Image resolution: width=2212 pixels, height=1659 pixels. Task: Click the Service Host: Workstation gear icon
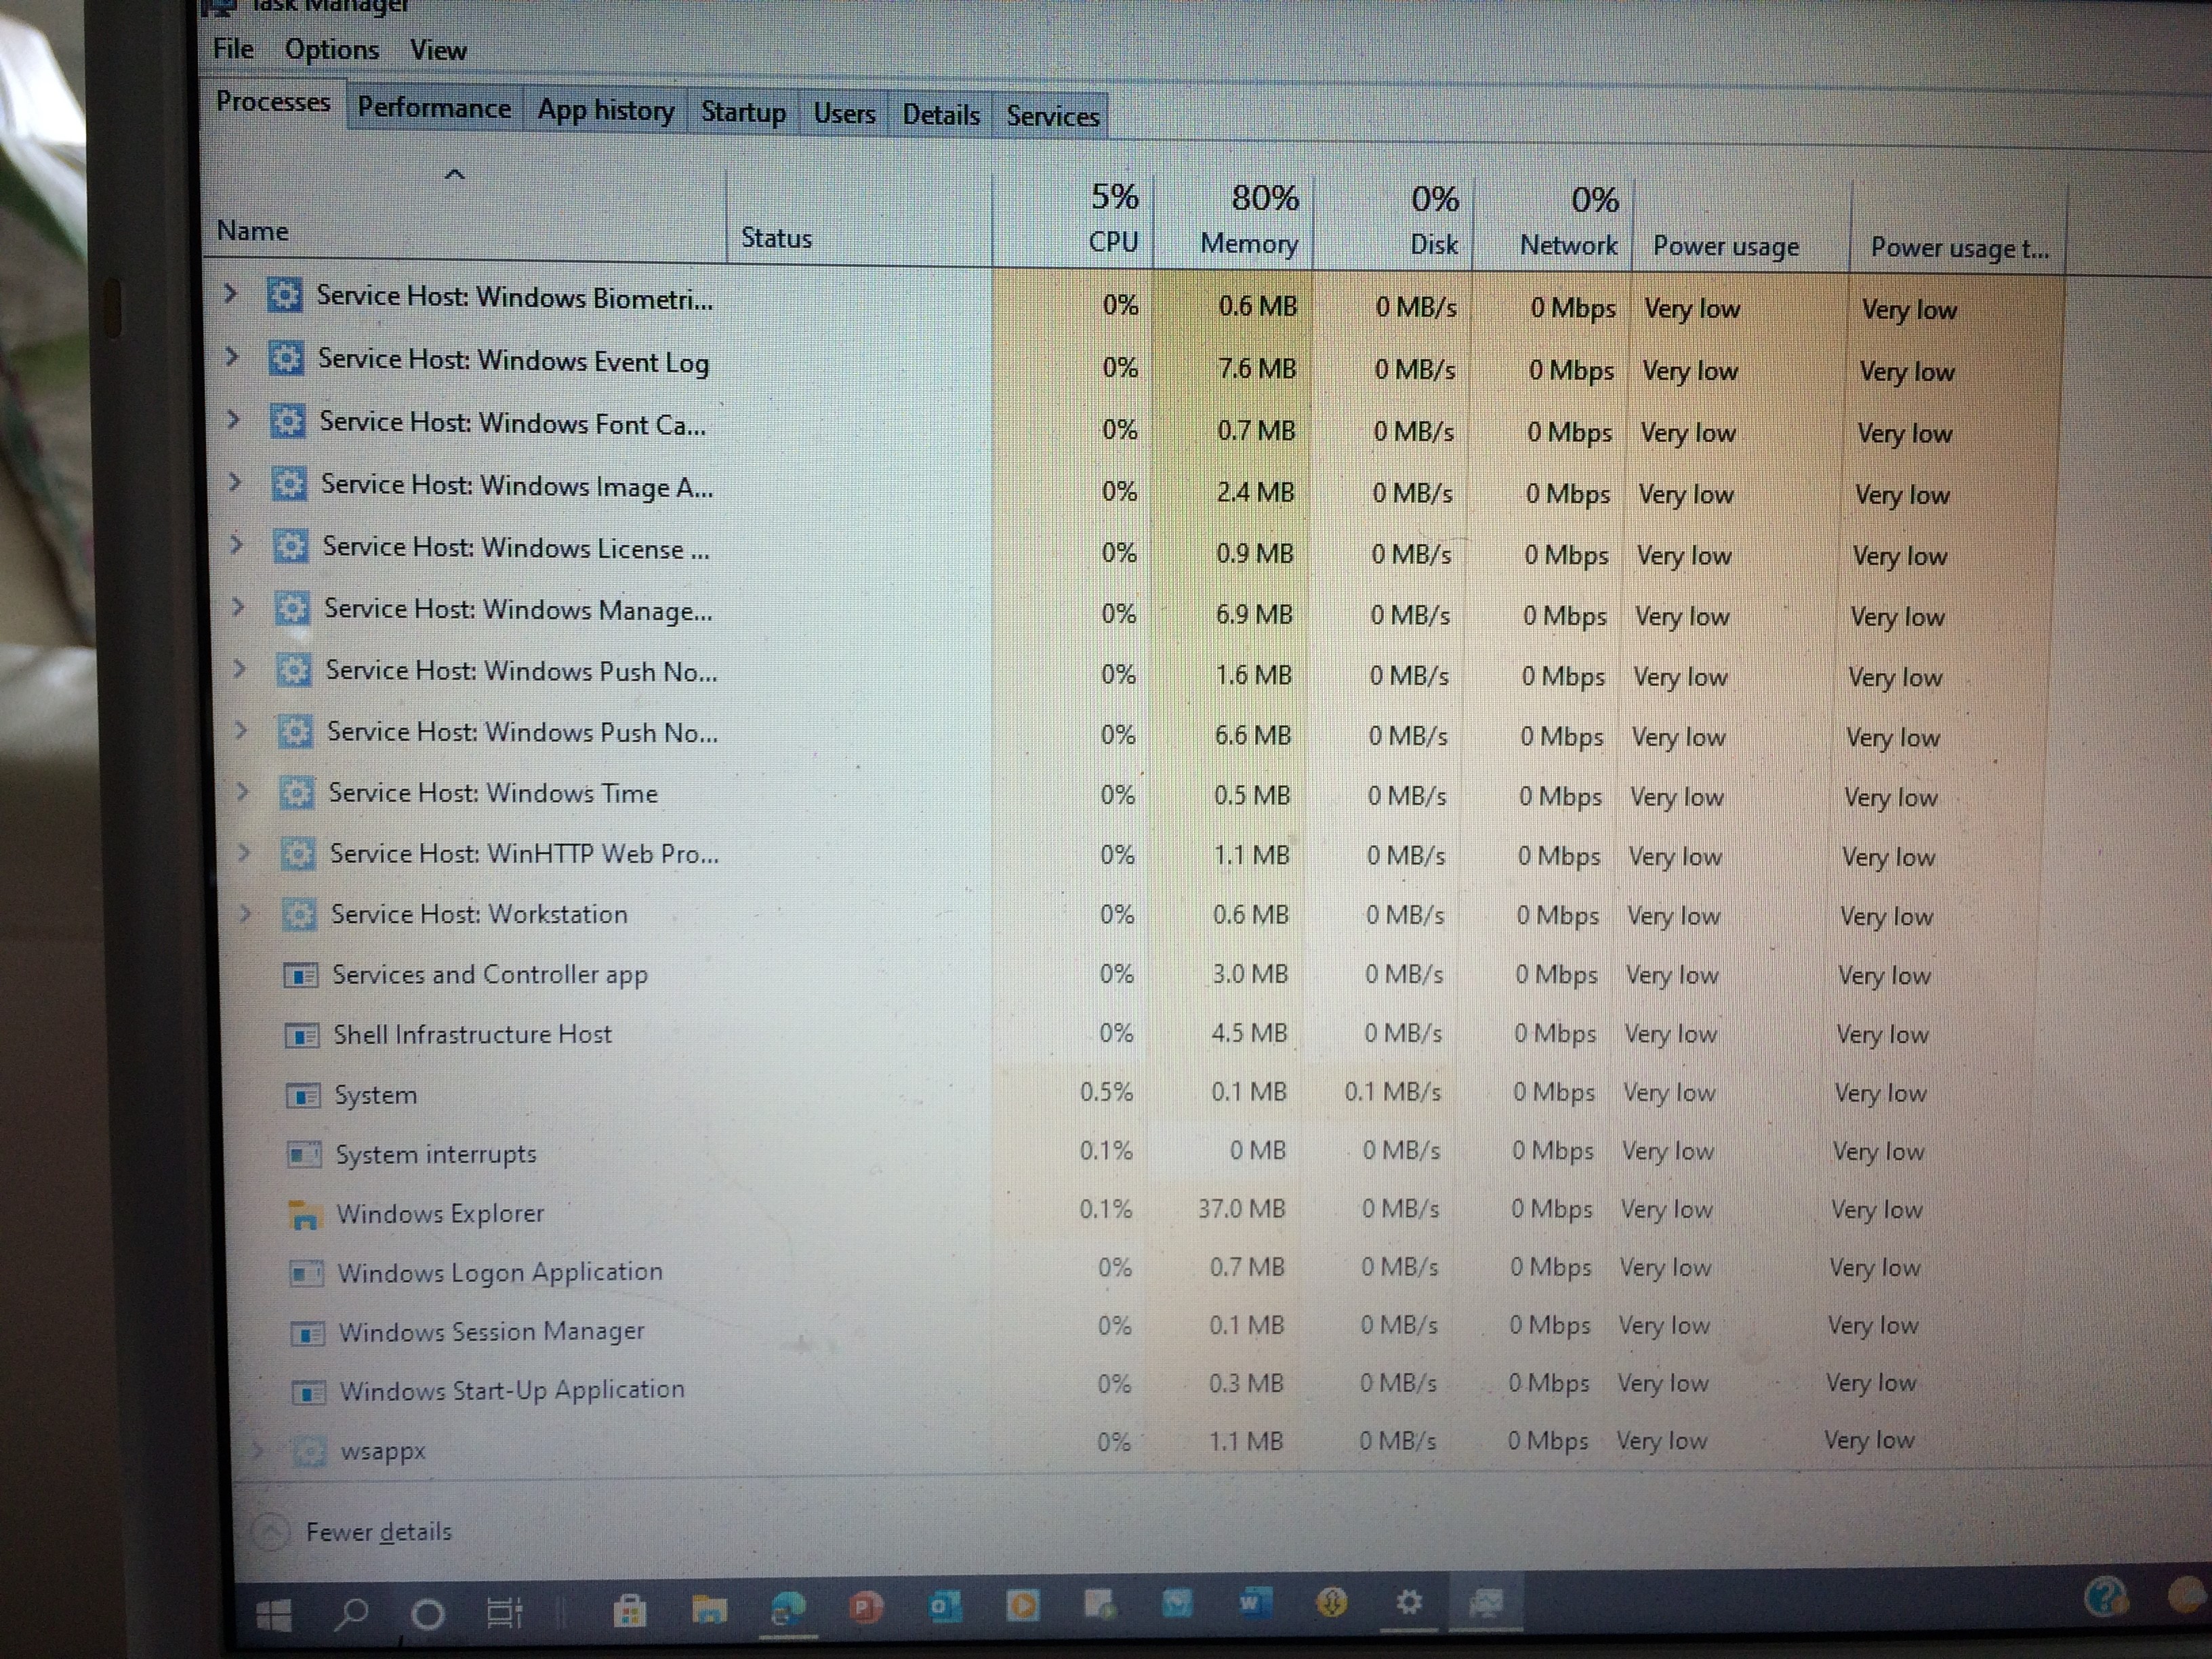299,914
